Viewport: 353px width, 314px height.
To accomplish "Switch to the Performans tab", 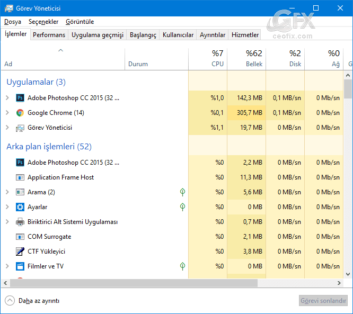I will (x=49, y=35).
